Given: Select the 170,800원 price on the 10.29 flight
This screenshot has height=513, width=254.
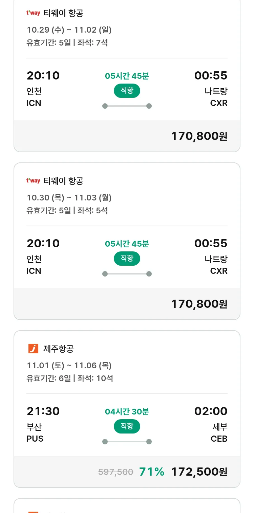Looking at the screenshot, I should (199, 136).
